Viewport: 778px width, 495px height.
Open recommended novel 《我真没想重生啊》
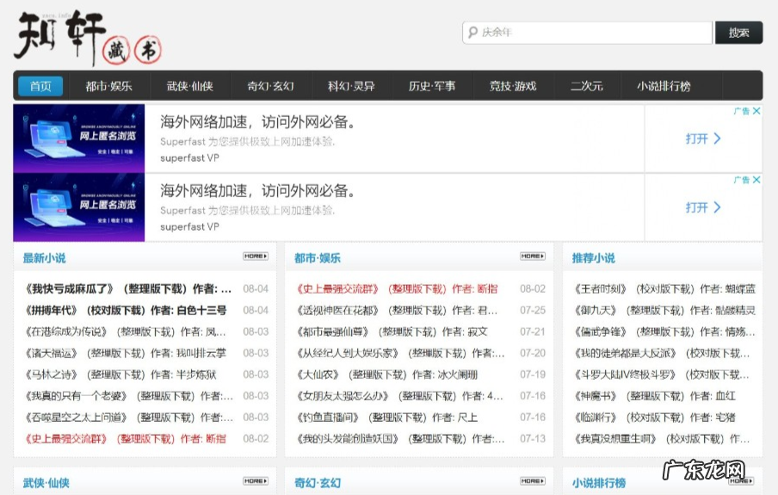tap(662, 438)
